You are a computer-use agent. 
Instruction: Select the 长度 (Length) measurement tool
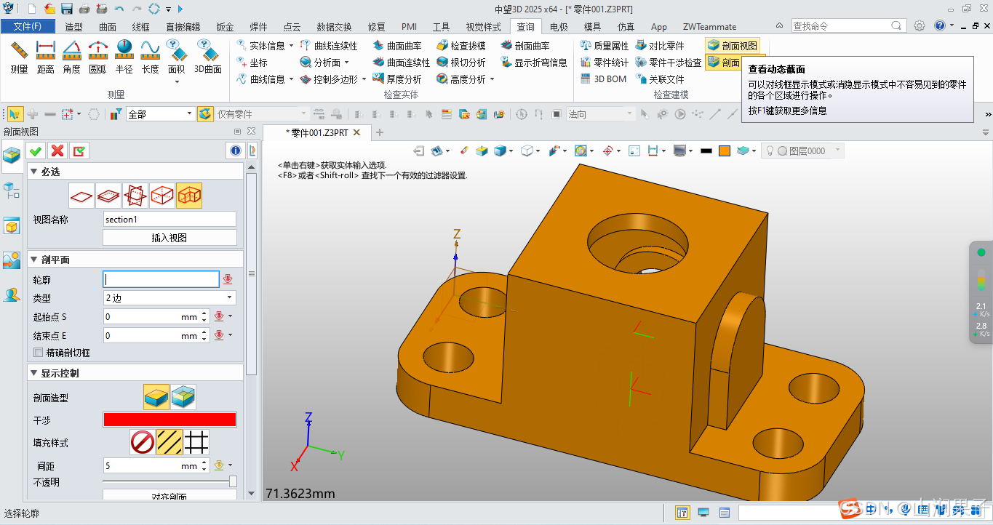tap(150, 57)
